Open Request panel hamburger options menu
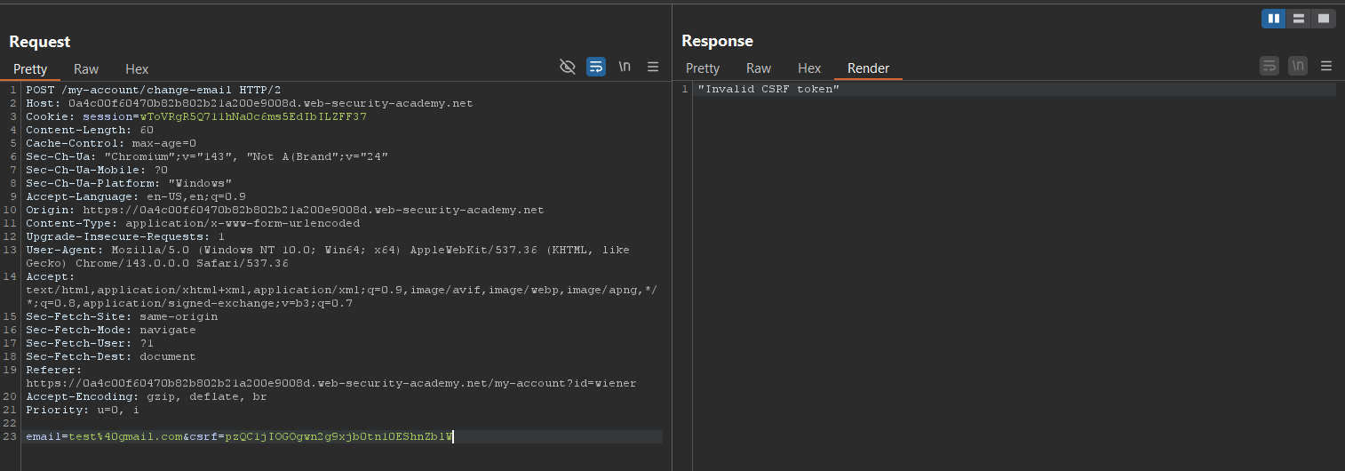The image size is (1345, 471). tap(653, 67)
